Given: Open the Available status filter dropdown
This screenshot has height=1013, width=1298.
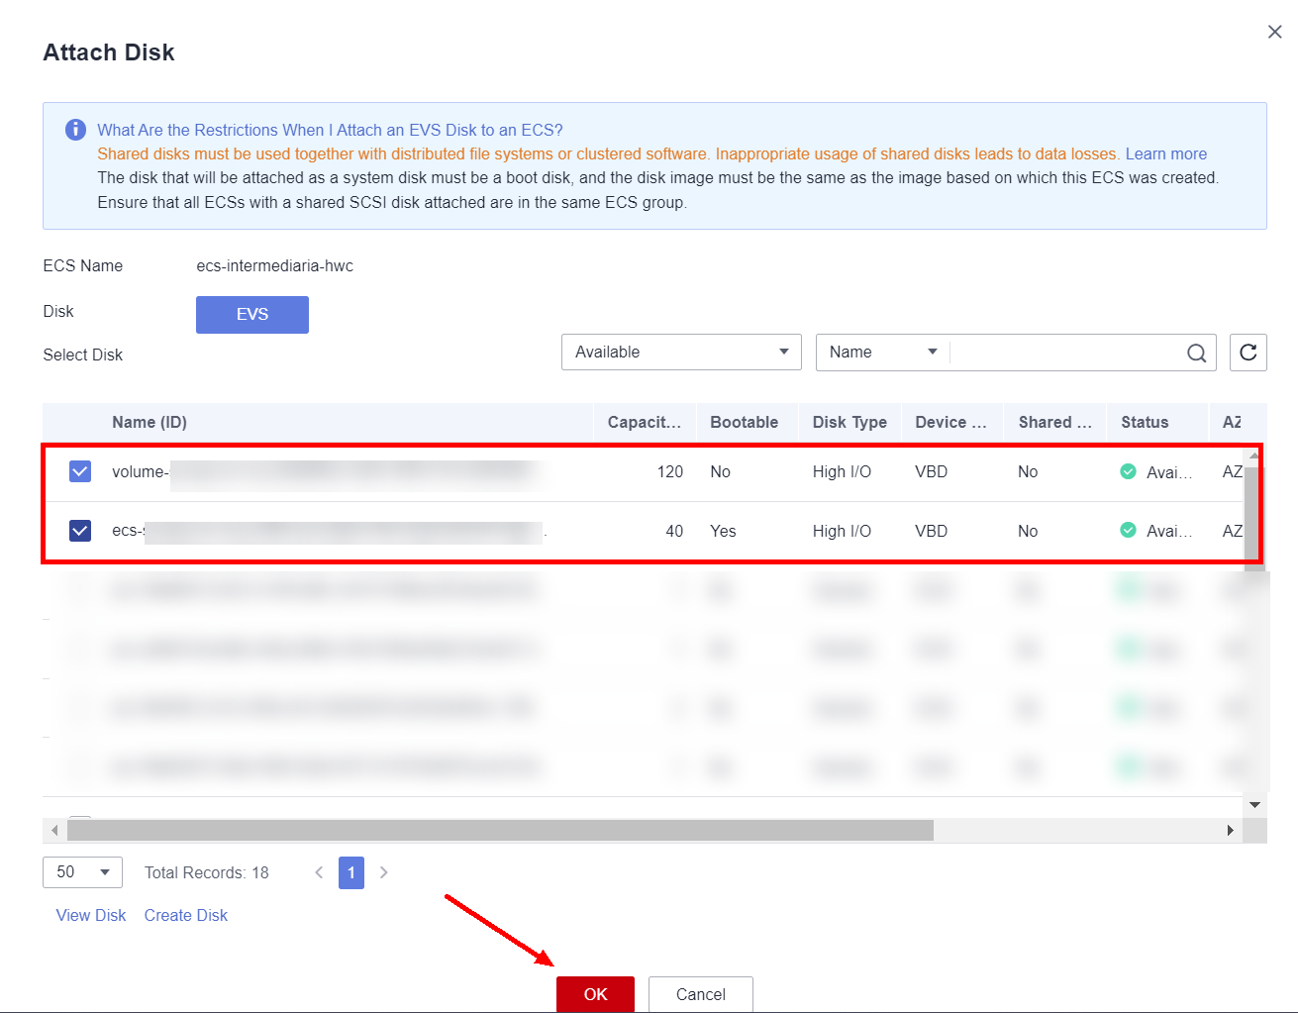Looking at the screenshot, I should (680, 353).
